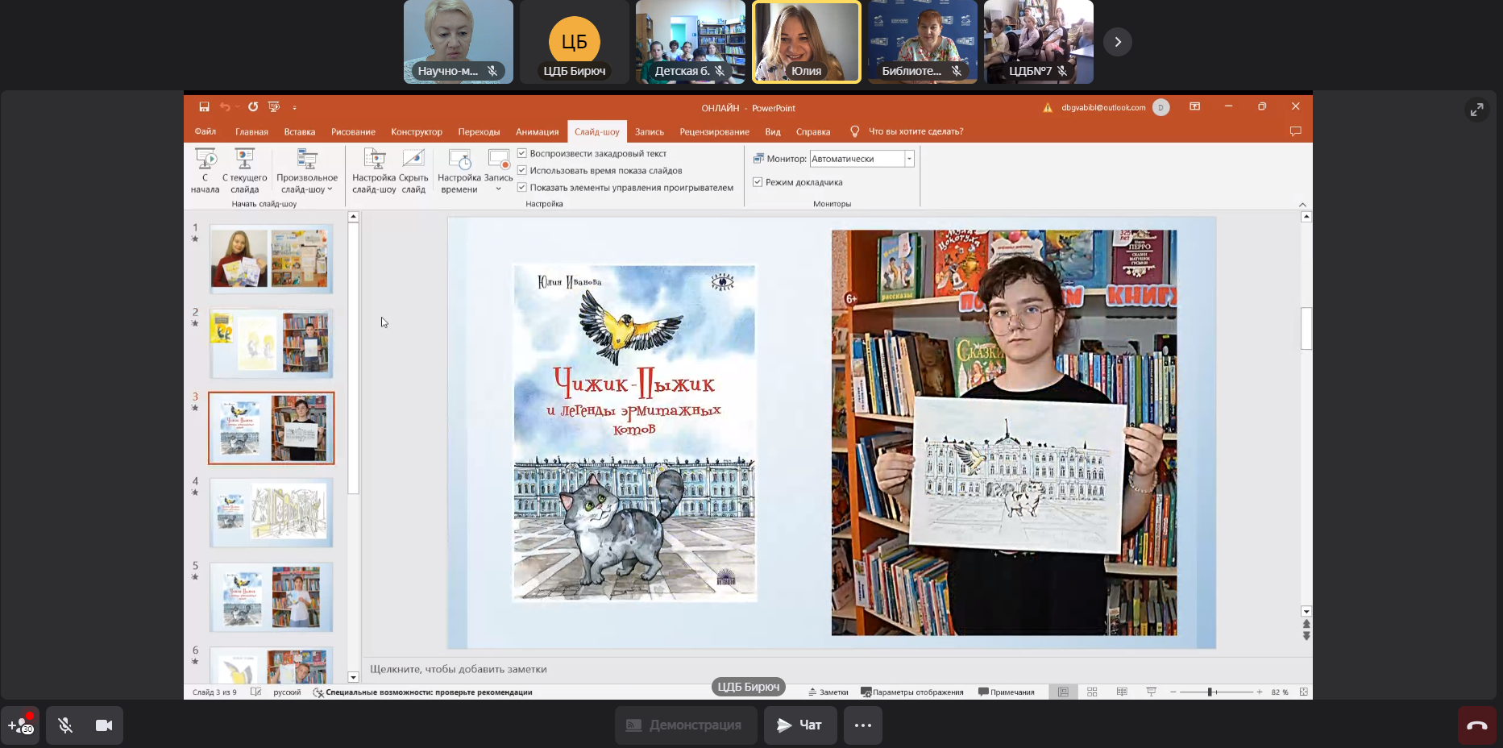The height and width of the screenshot is (748, 1503).
Task: Click the account avatar next to the email
Action: click(x=1160, y=107)
